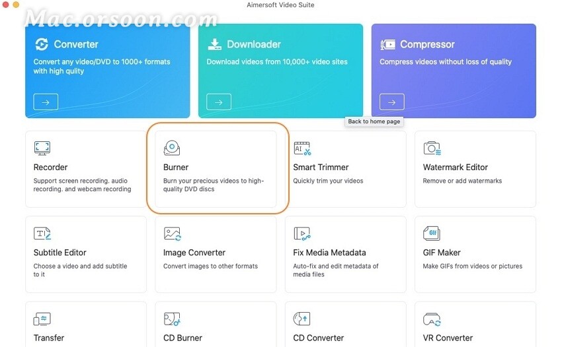Open the Converter card arrow button
The height and width of the screenshot is (347, 562).
pyautogui.click(x=46, y=102)
